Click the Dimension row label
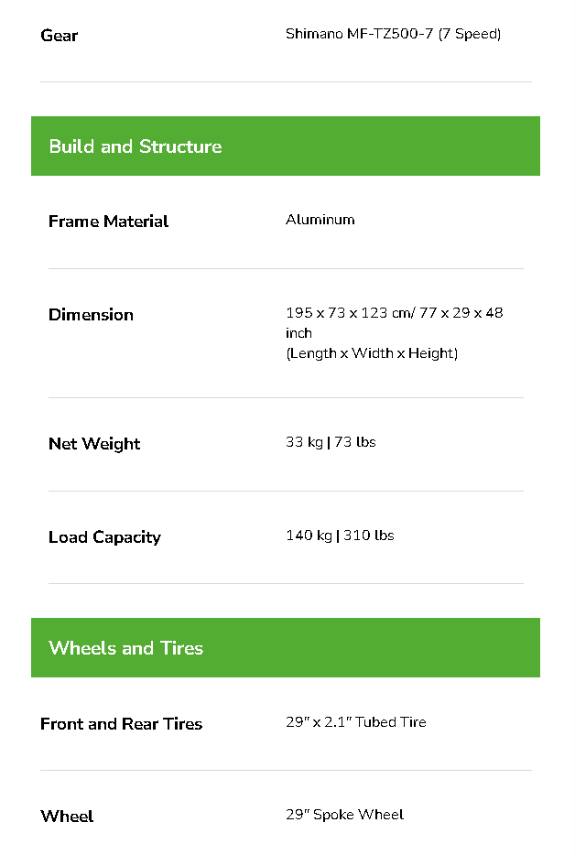Screen dimensions: 575x855 (x=91, y=315)
